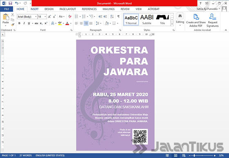Toggle Underline formatting

click(29, 23)
